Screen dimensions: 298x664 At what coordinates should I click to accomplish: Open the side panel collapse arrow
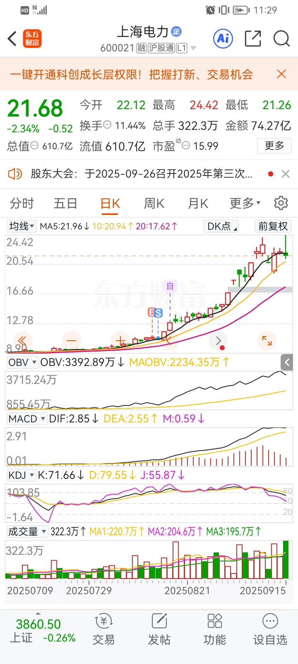click(287, 362)
